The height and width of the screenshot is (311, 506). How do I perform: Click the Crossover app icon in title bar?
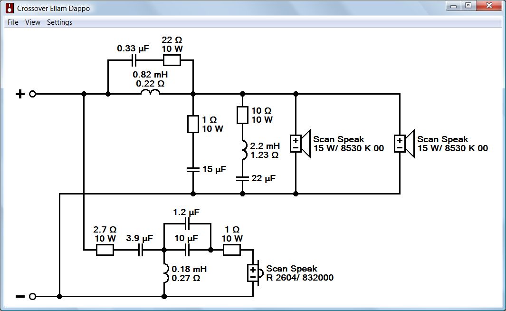point(10,8)
